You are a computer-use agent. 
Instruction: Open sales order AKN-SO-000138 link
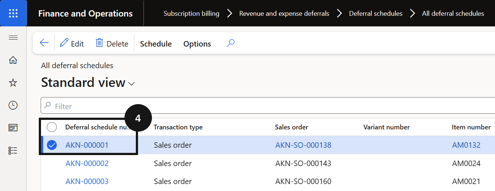(x=303, y=145)
